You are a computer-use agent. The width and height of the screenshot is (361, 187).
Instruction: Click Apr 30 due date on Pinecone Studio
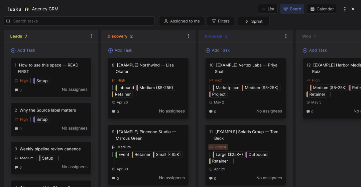(x=120, y=169)
